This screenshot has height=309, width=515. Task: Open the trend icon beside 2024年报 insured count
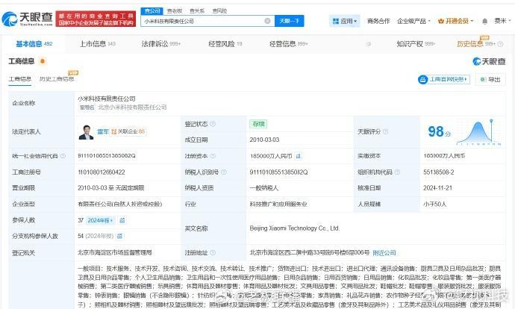(x=122, y=220)
